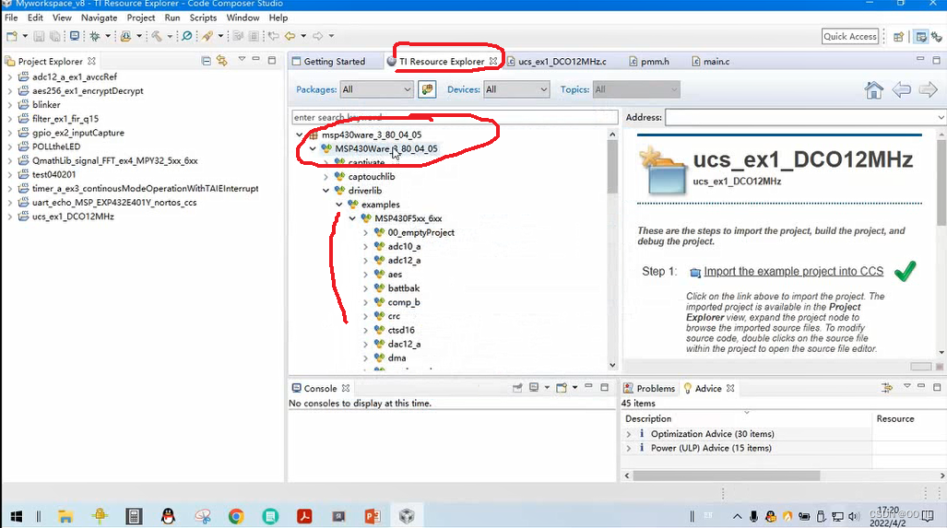Click the Display Selected Console icon
This screenshot has height=528, width=947.
[x=534, y=387]
